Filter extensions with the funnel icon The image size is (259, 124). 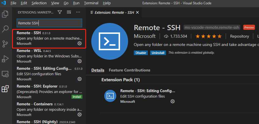tap(60, 12)
